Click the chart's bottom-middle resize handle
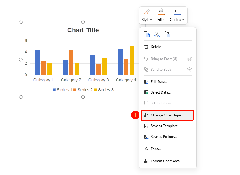The width and height of the screenshot is (240, 175). tap(83, 97)
